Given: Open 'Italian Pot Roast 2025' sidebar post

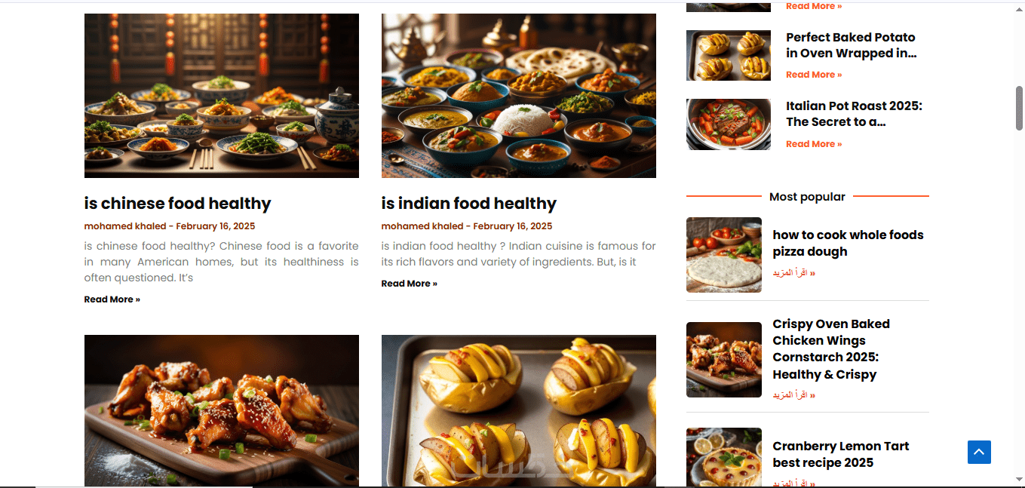Looking at the screenshot, I should 854,114.
